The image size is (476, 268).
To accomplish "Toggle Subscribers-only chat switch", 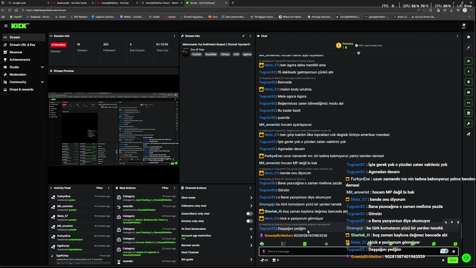I will [249, 214].
